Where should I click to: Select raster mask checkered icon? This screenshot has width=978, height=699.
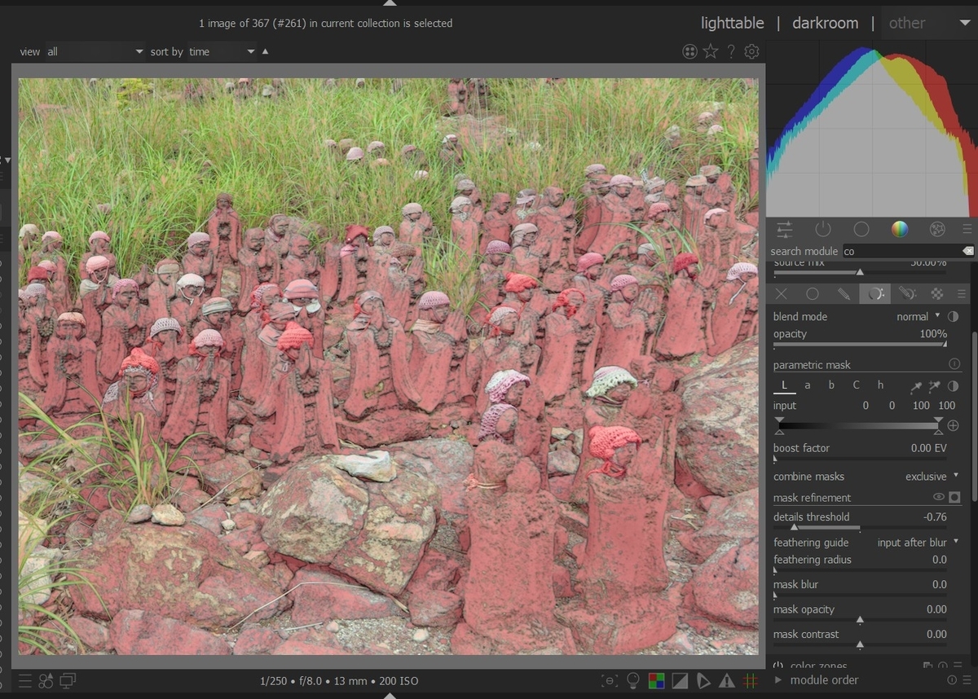pyautogui.click(x=937, y=293)
